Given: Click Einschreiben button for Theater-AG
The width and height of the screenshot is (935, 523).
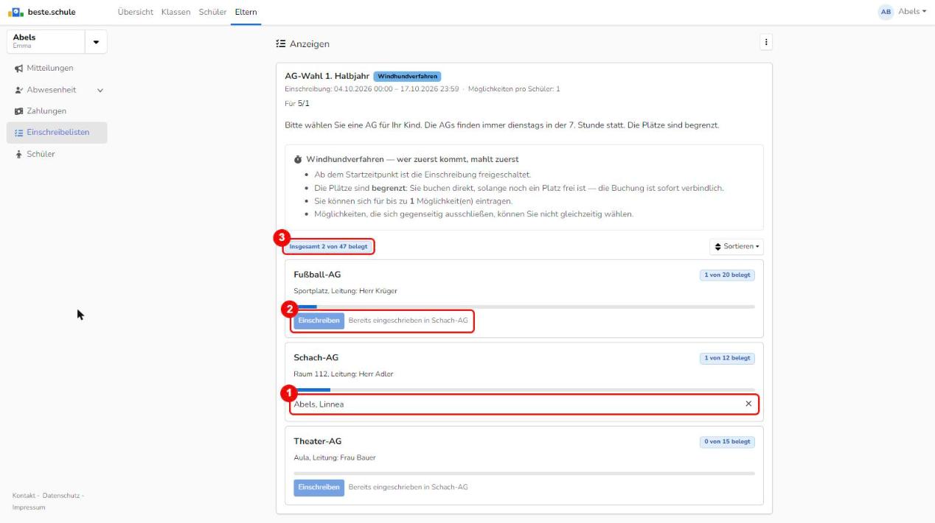Looking at the screenshot, I should pyautogui.click(x=319, y=488).
